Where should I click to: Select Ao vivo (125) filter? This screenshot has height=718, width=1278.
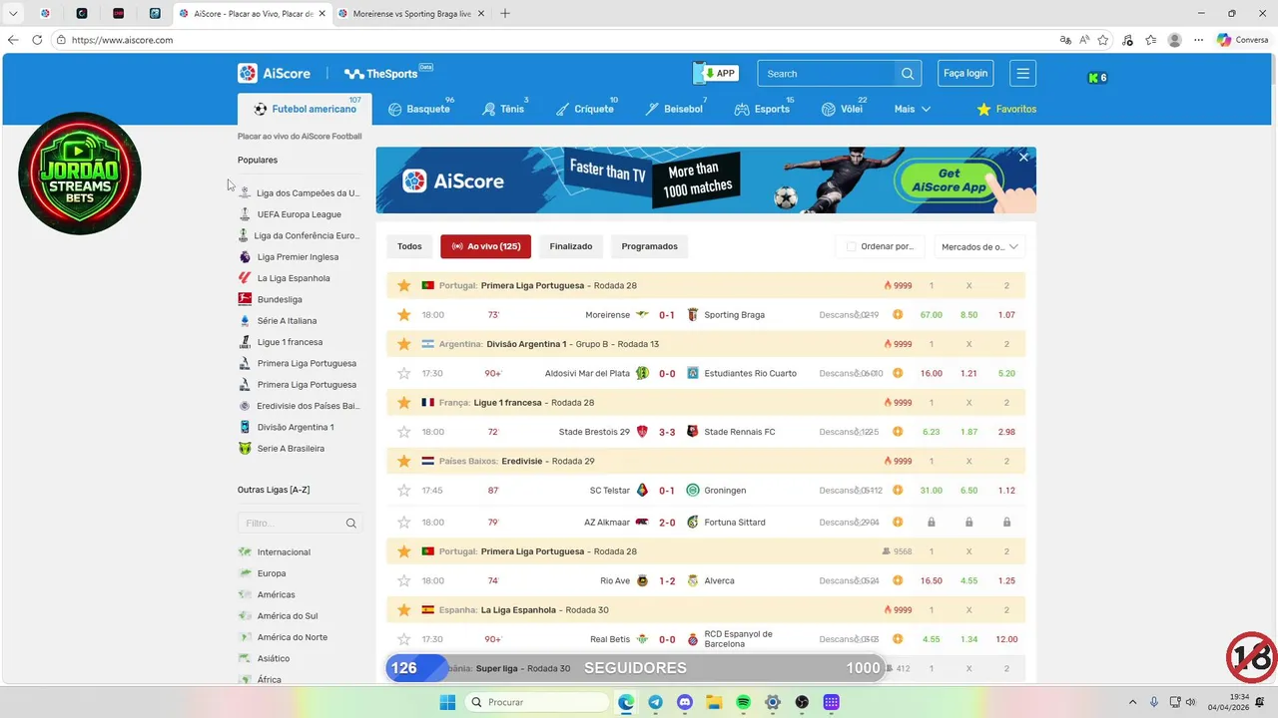485,246
